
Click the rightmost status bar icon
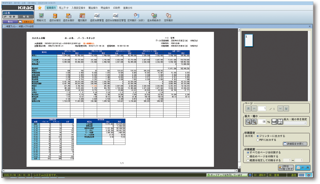click(x=309, y=175)
